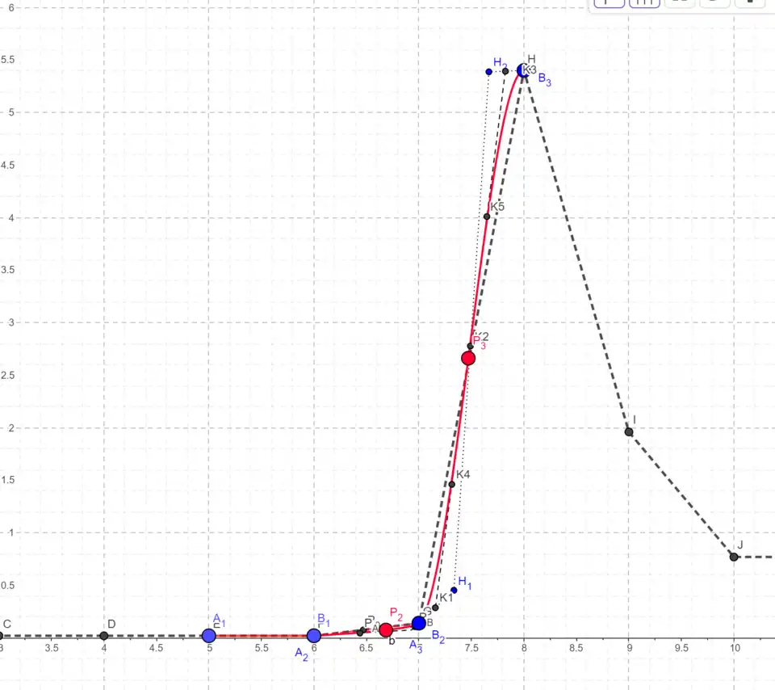The image size is (775, 690).
Task: Click the small blue point H1
Action: (x=455, y=590)
